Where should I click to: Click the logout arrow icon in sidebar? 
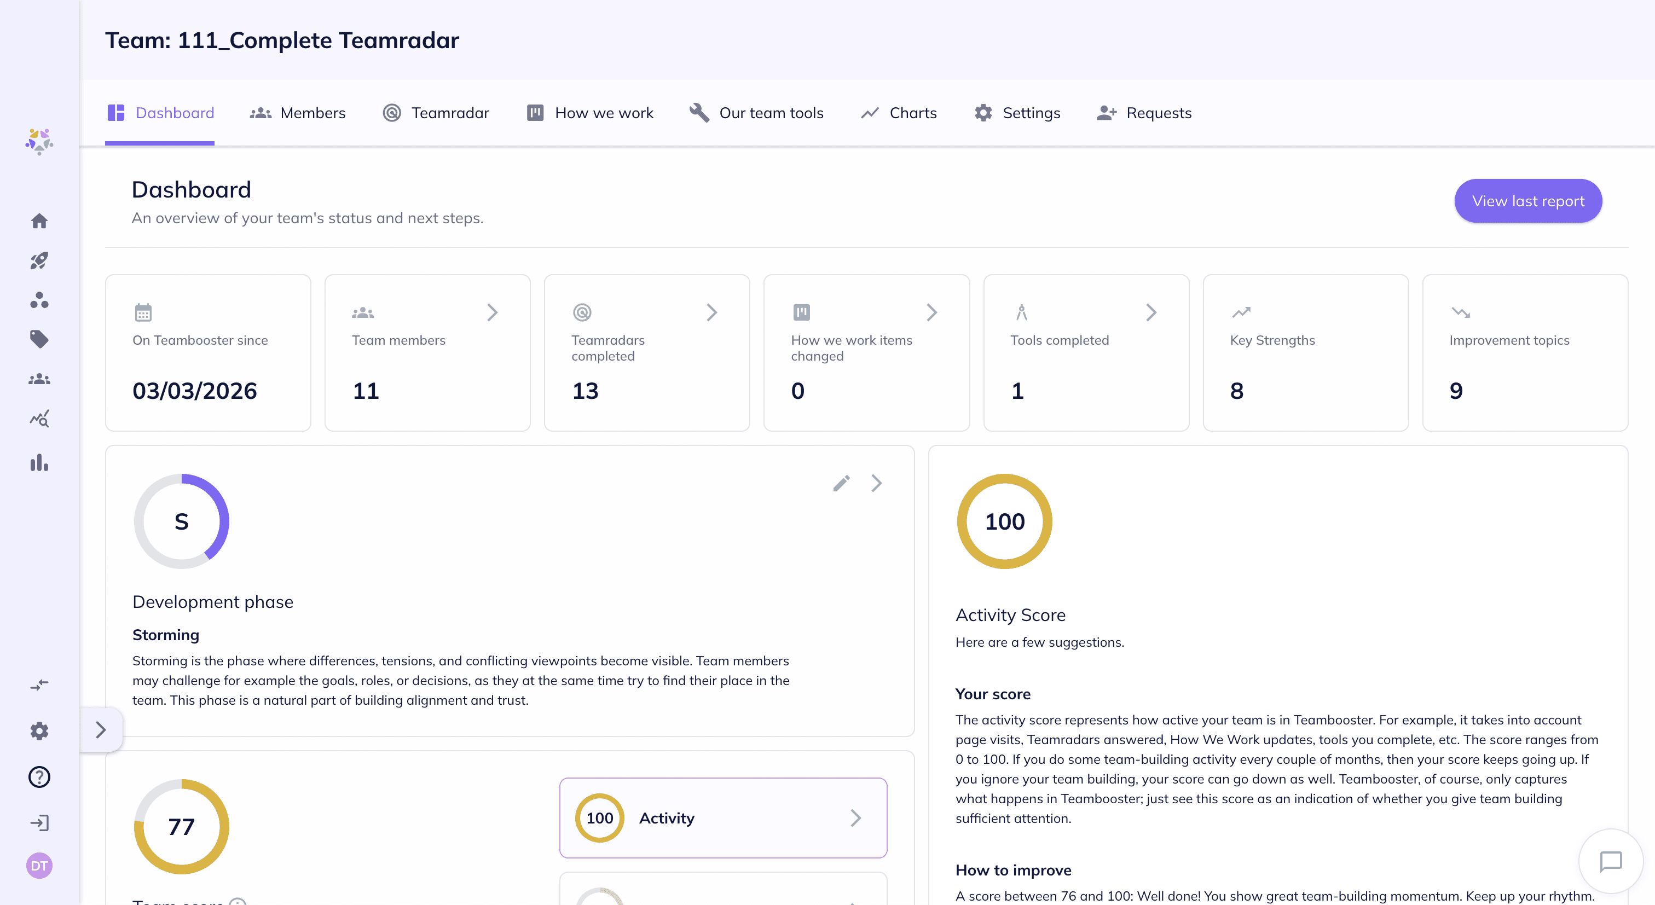(x=39, y=823)
